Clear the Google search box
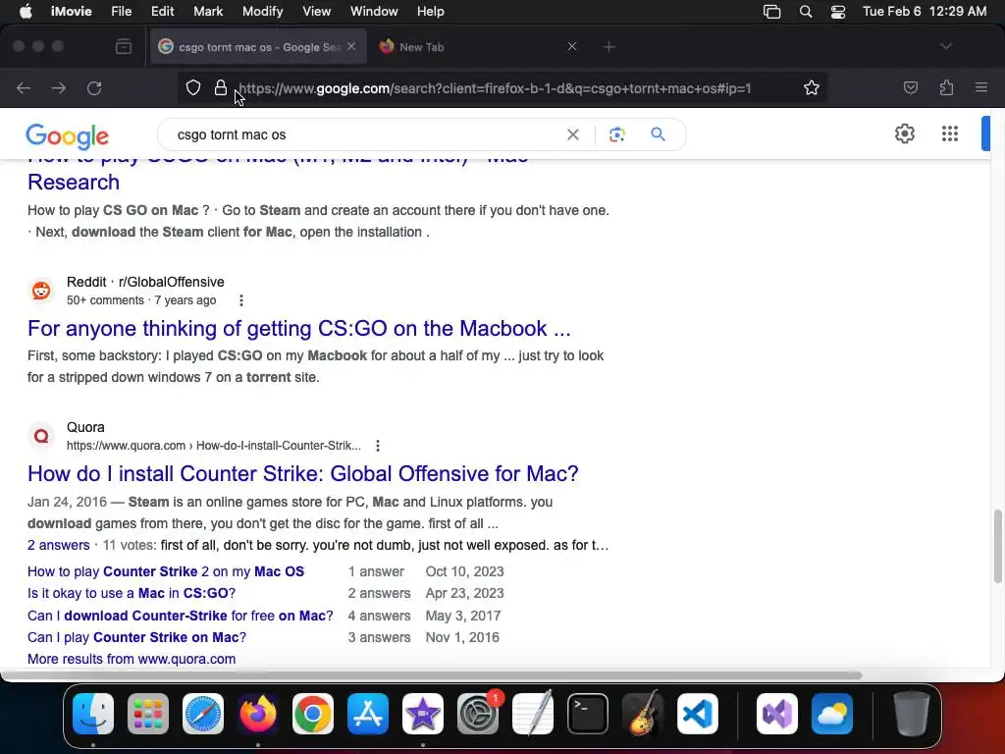Image resolution: width=1005 pixels, height=754 pixels. 573,135
